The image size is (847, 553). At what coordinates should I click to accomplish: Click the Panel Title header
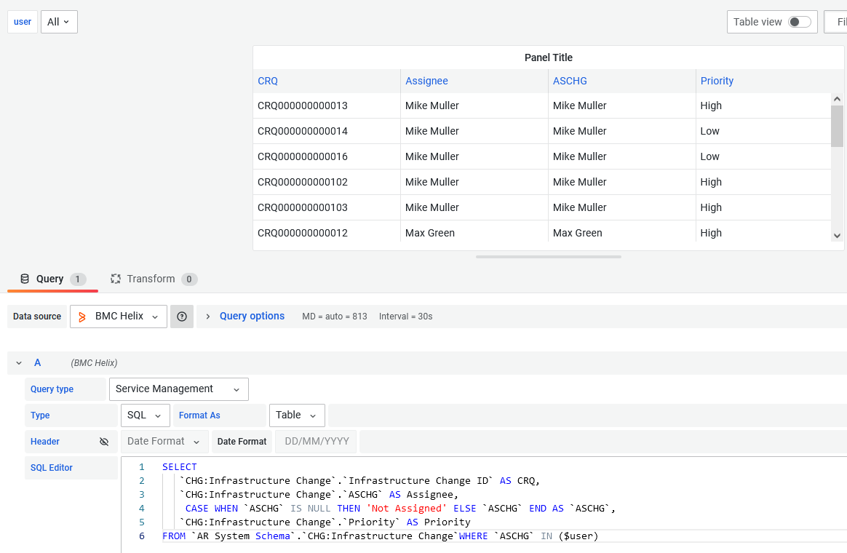[x=548, y=57]
